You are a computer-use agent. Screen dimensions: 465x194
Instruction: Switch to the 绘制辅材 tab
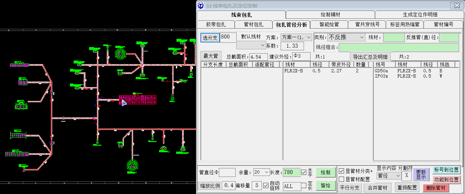coord(330,15)
